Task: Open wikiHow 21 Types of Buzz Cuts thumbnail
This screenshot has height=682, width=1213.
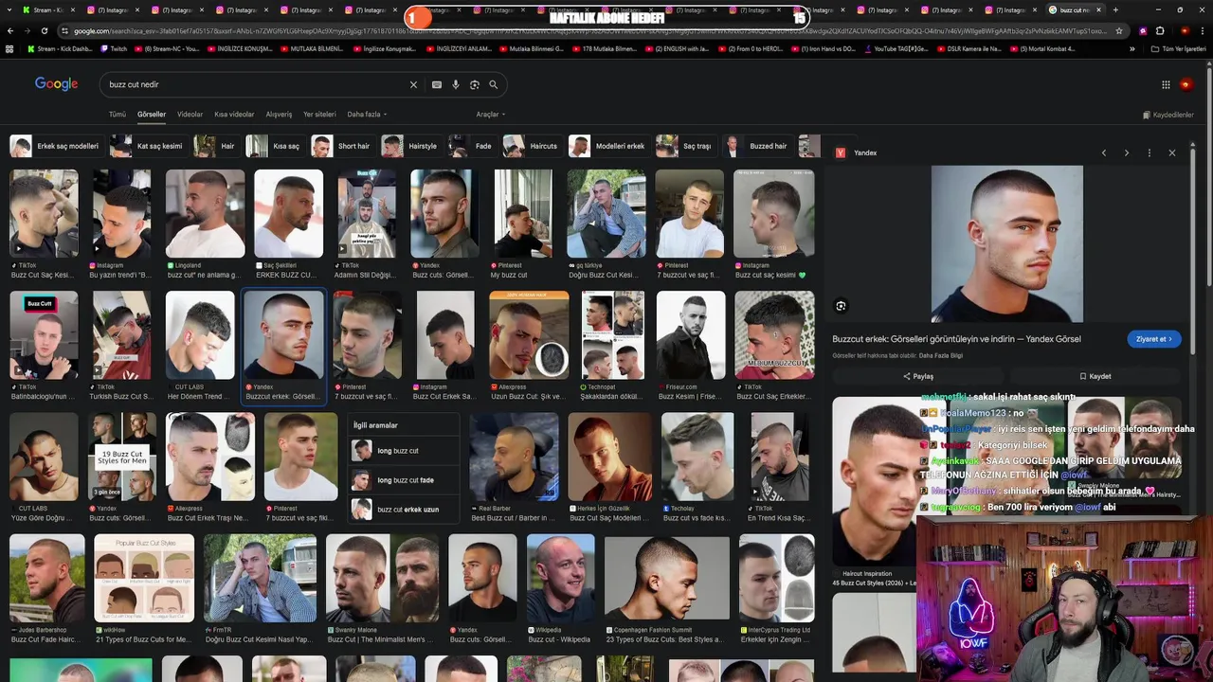Action: pyautogui.click(x=144, y=578)
